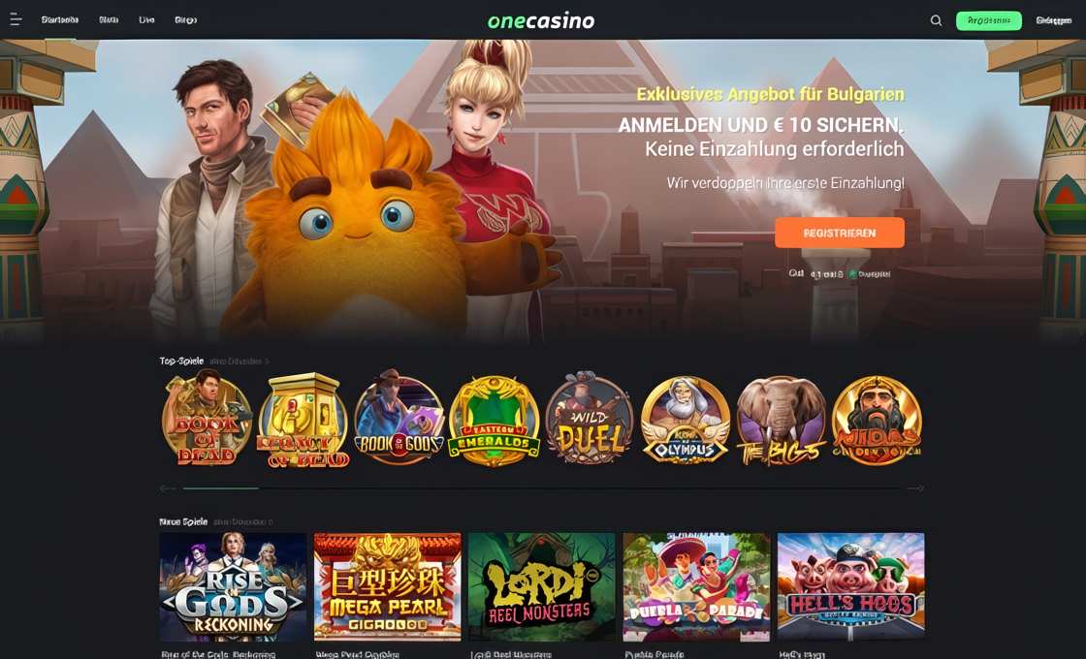Click the carousel left arrow under Top-Spiele
Screen dimensions: 1086x659
pos(168,488)
